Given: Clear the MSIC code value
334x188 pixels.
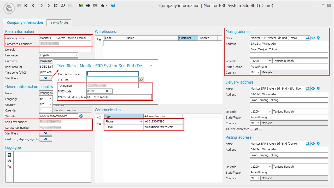Looking at the screenshot, I should click(107, 91).
